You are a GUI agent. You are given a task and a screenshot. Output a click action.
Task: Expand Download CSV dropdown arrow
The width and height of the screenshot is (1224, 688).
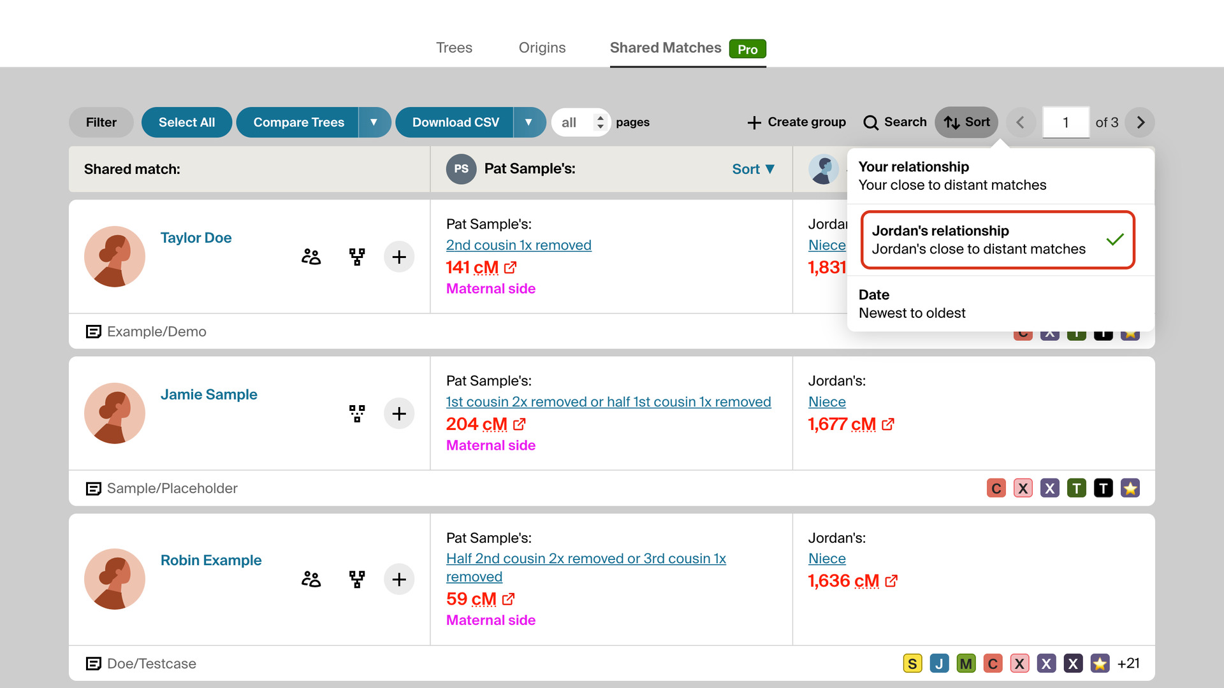[x=529, y=122]
